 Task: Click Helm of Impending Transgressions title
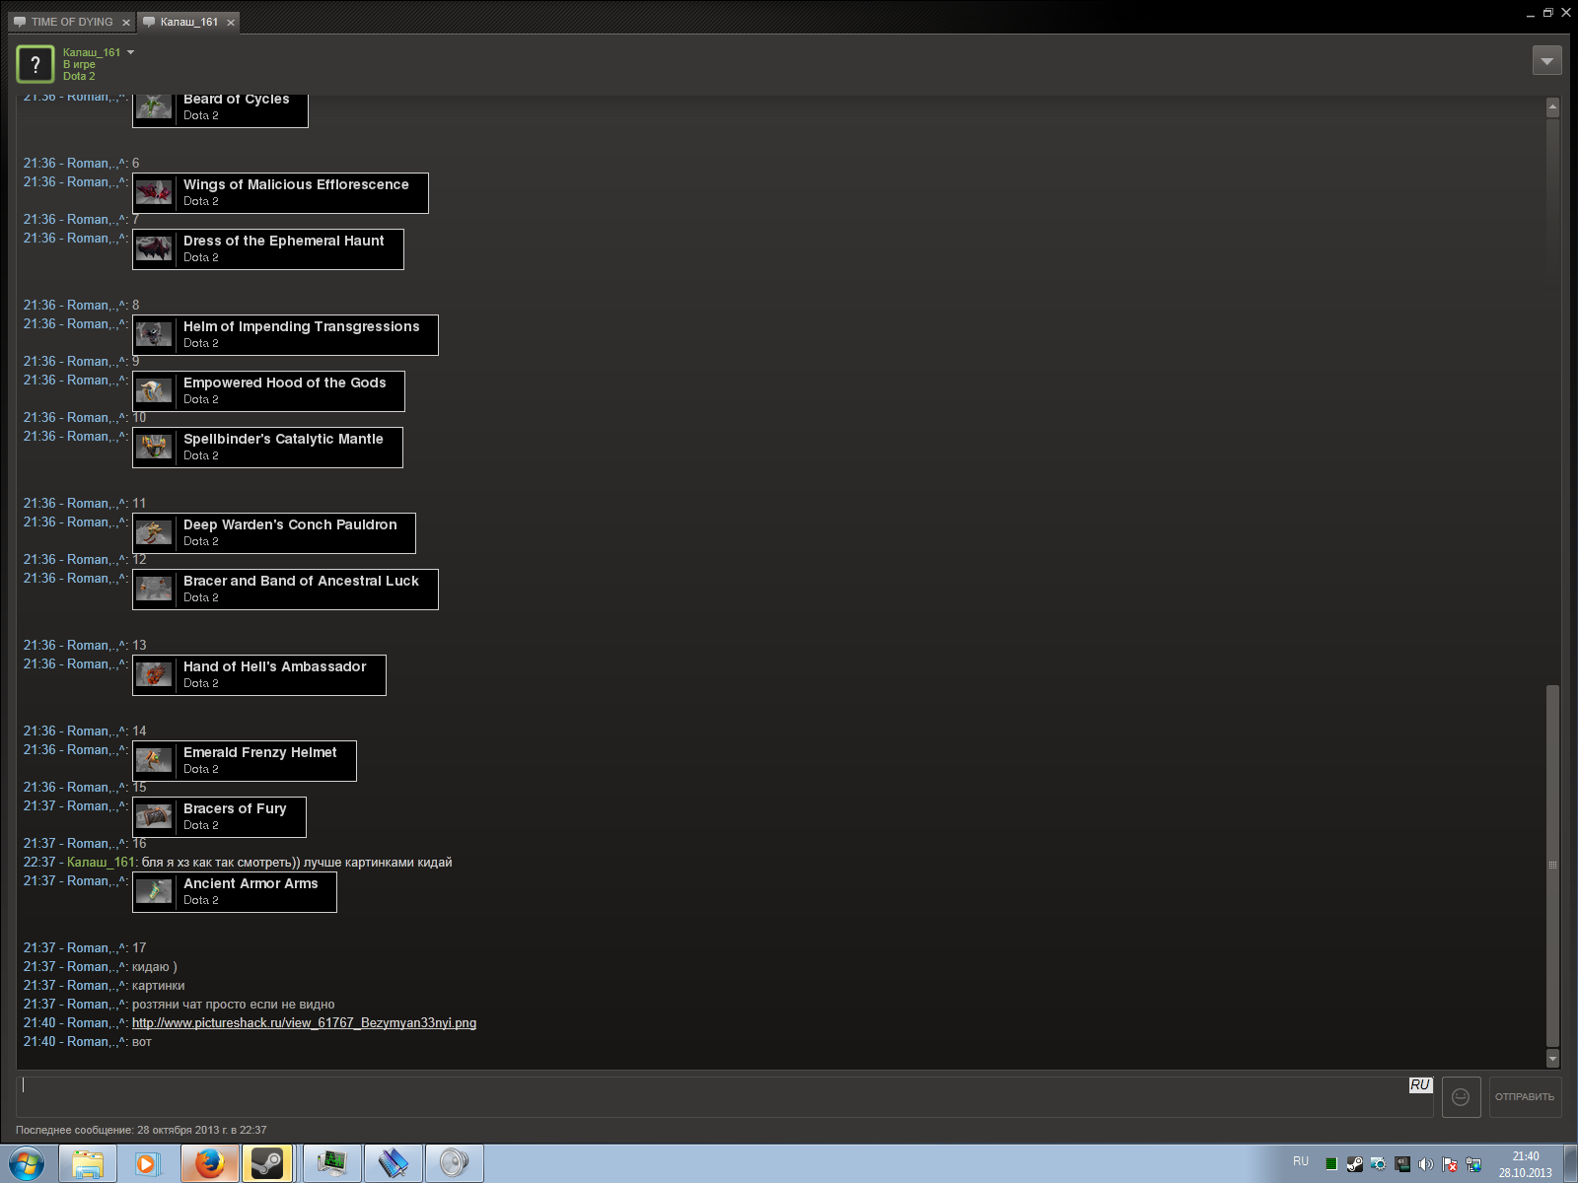click(x=301, y=326)
